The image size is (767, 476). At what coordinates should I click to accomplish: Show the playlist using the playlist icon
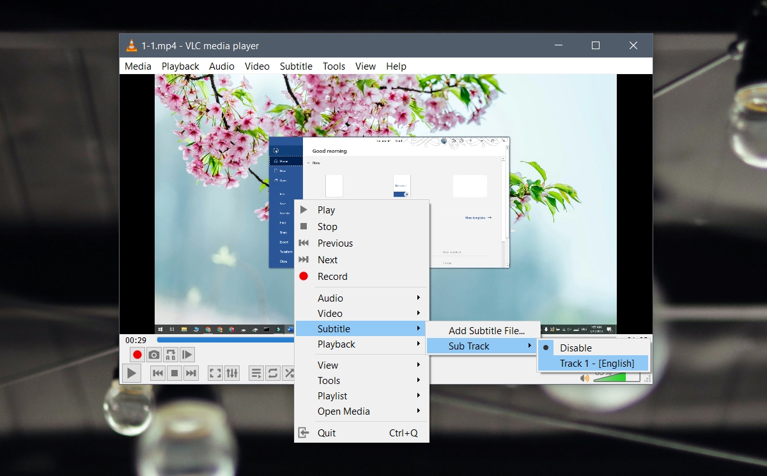pos(256,372)
